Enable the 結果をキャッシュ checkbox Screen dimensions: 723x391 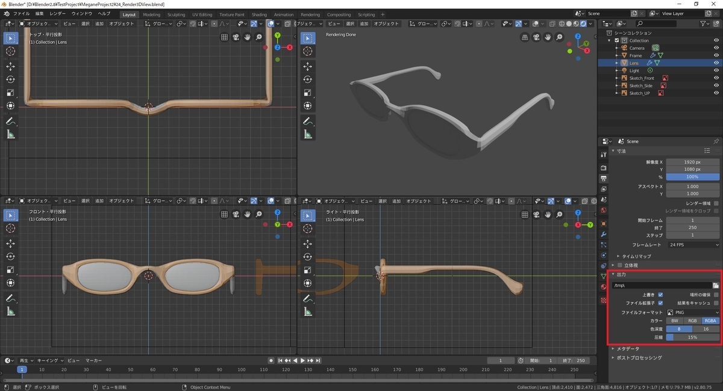tap(716, 303)
